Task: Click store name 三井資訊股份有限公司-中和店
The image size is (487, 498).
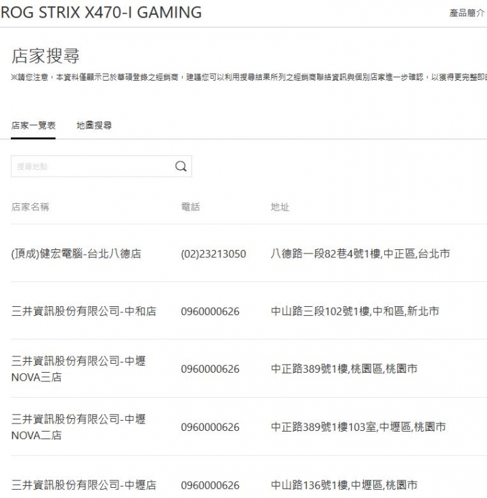Action: 84,311
